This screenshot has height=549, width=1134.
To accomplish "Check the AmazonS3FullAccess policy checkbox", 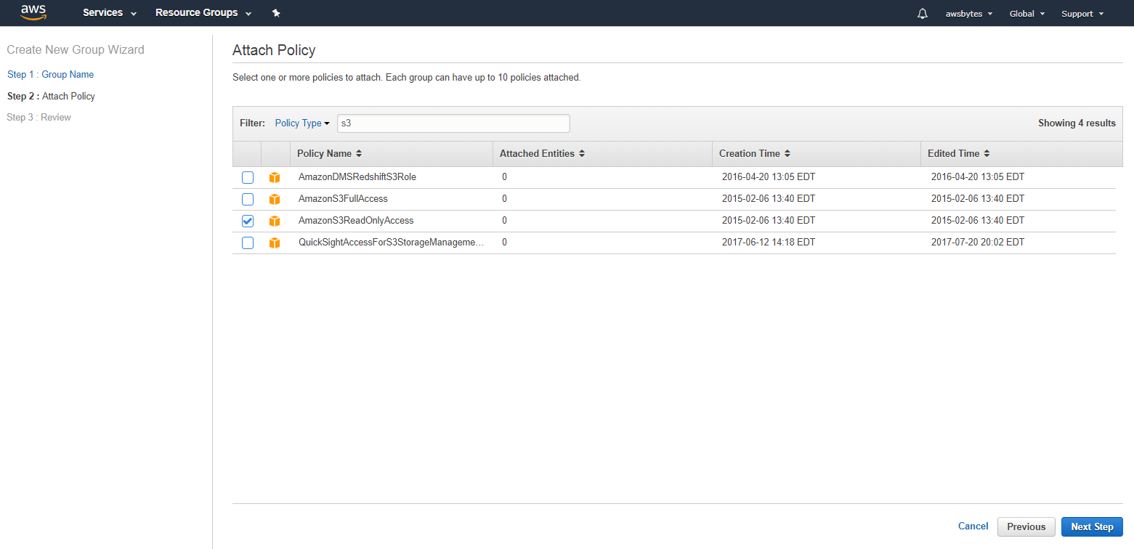I will coord(248,199).
